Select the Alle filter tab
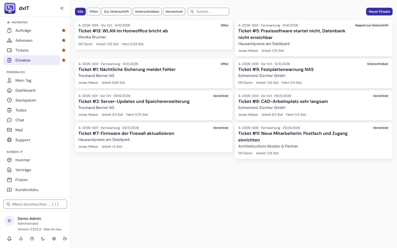The height and width of the screenshot is (248, 397). tap(80, 11)
